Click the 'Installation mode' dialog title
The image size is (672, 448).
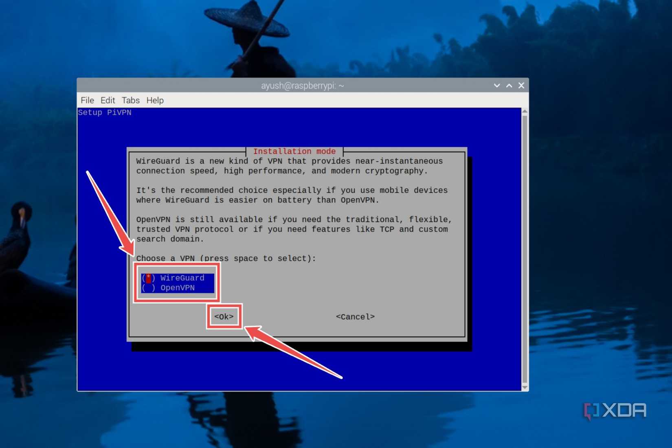[x=294, y=151]
